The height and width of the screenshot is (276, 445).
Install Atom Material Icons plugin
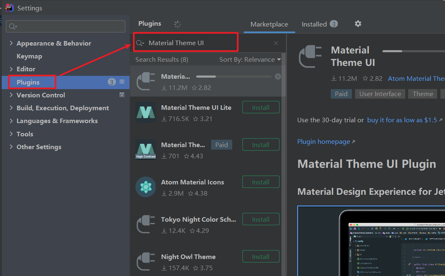[260, 182]
